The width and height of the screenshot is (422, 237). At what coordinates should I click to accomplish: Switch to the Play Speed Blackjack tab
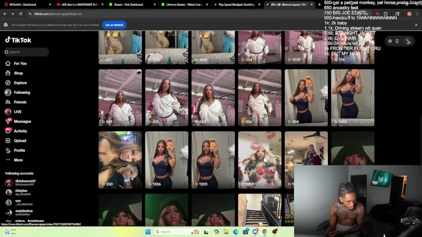tap(236, 5)
